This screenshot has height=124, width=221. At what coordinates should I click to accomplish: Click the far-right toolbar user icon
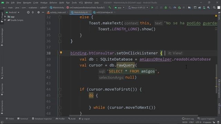pos(219,8)
